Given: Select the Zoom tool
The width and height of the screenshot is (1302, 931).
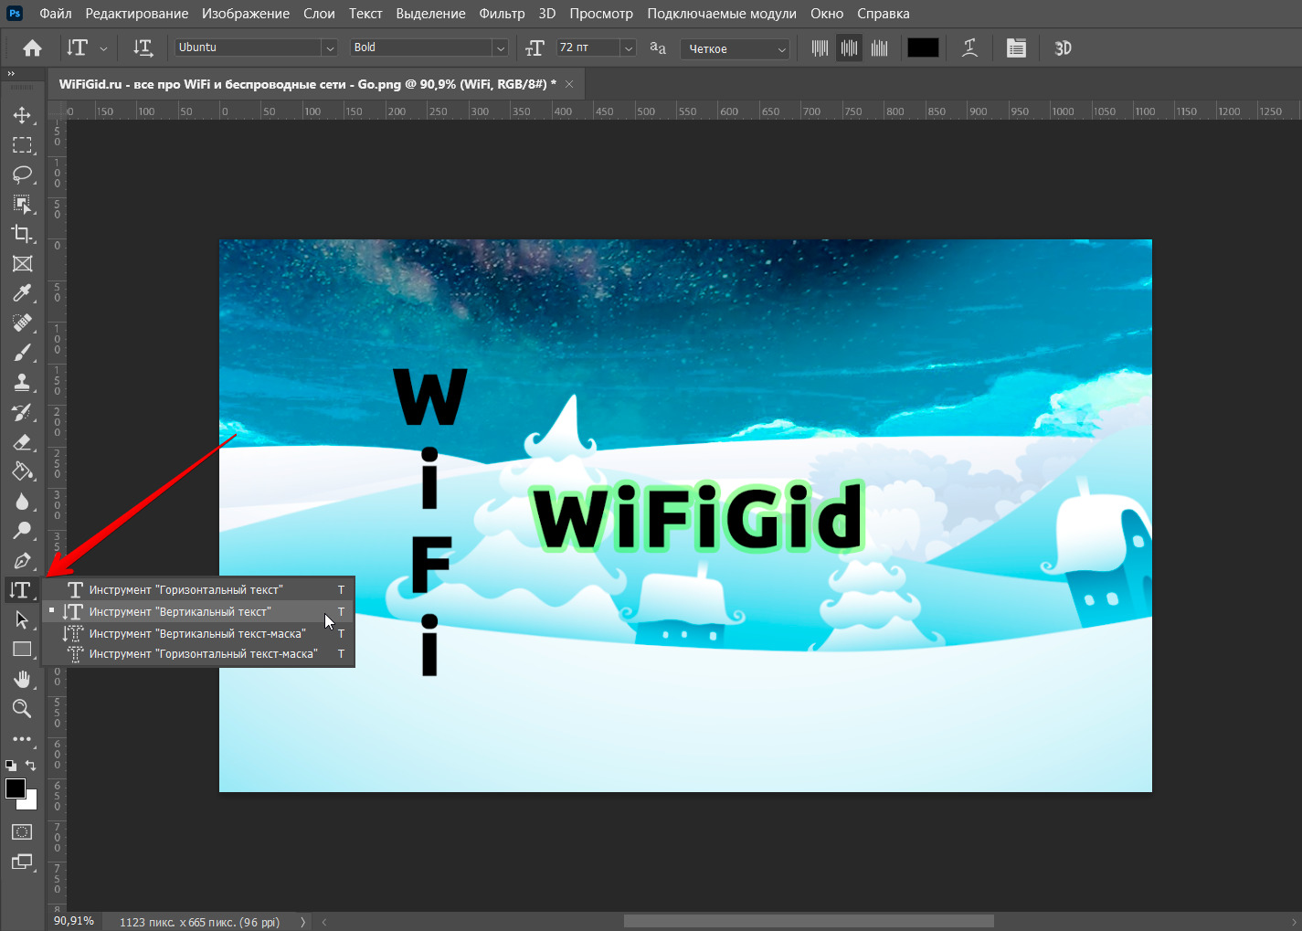Looking at the screenshot, I should click(22, 709).
